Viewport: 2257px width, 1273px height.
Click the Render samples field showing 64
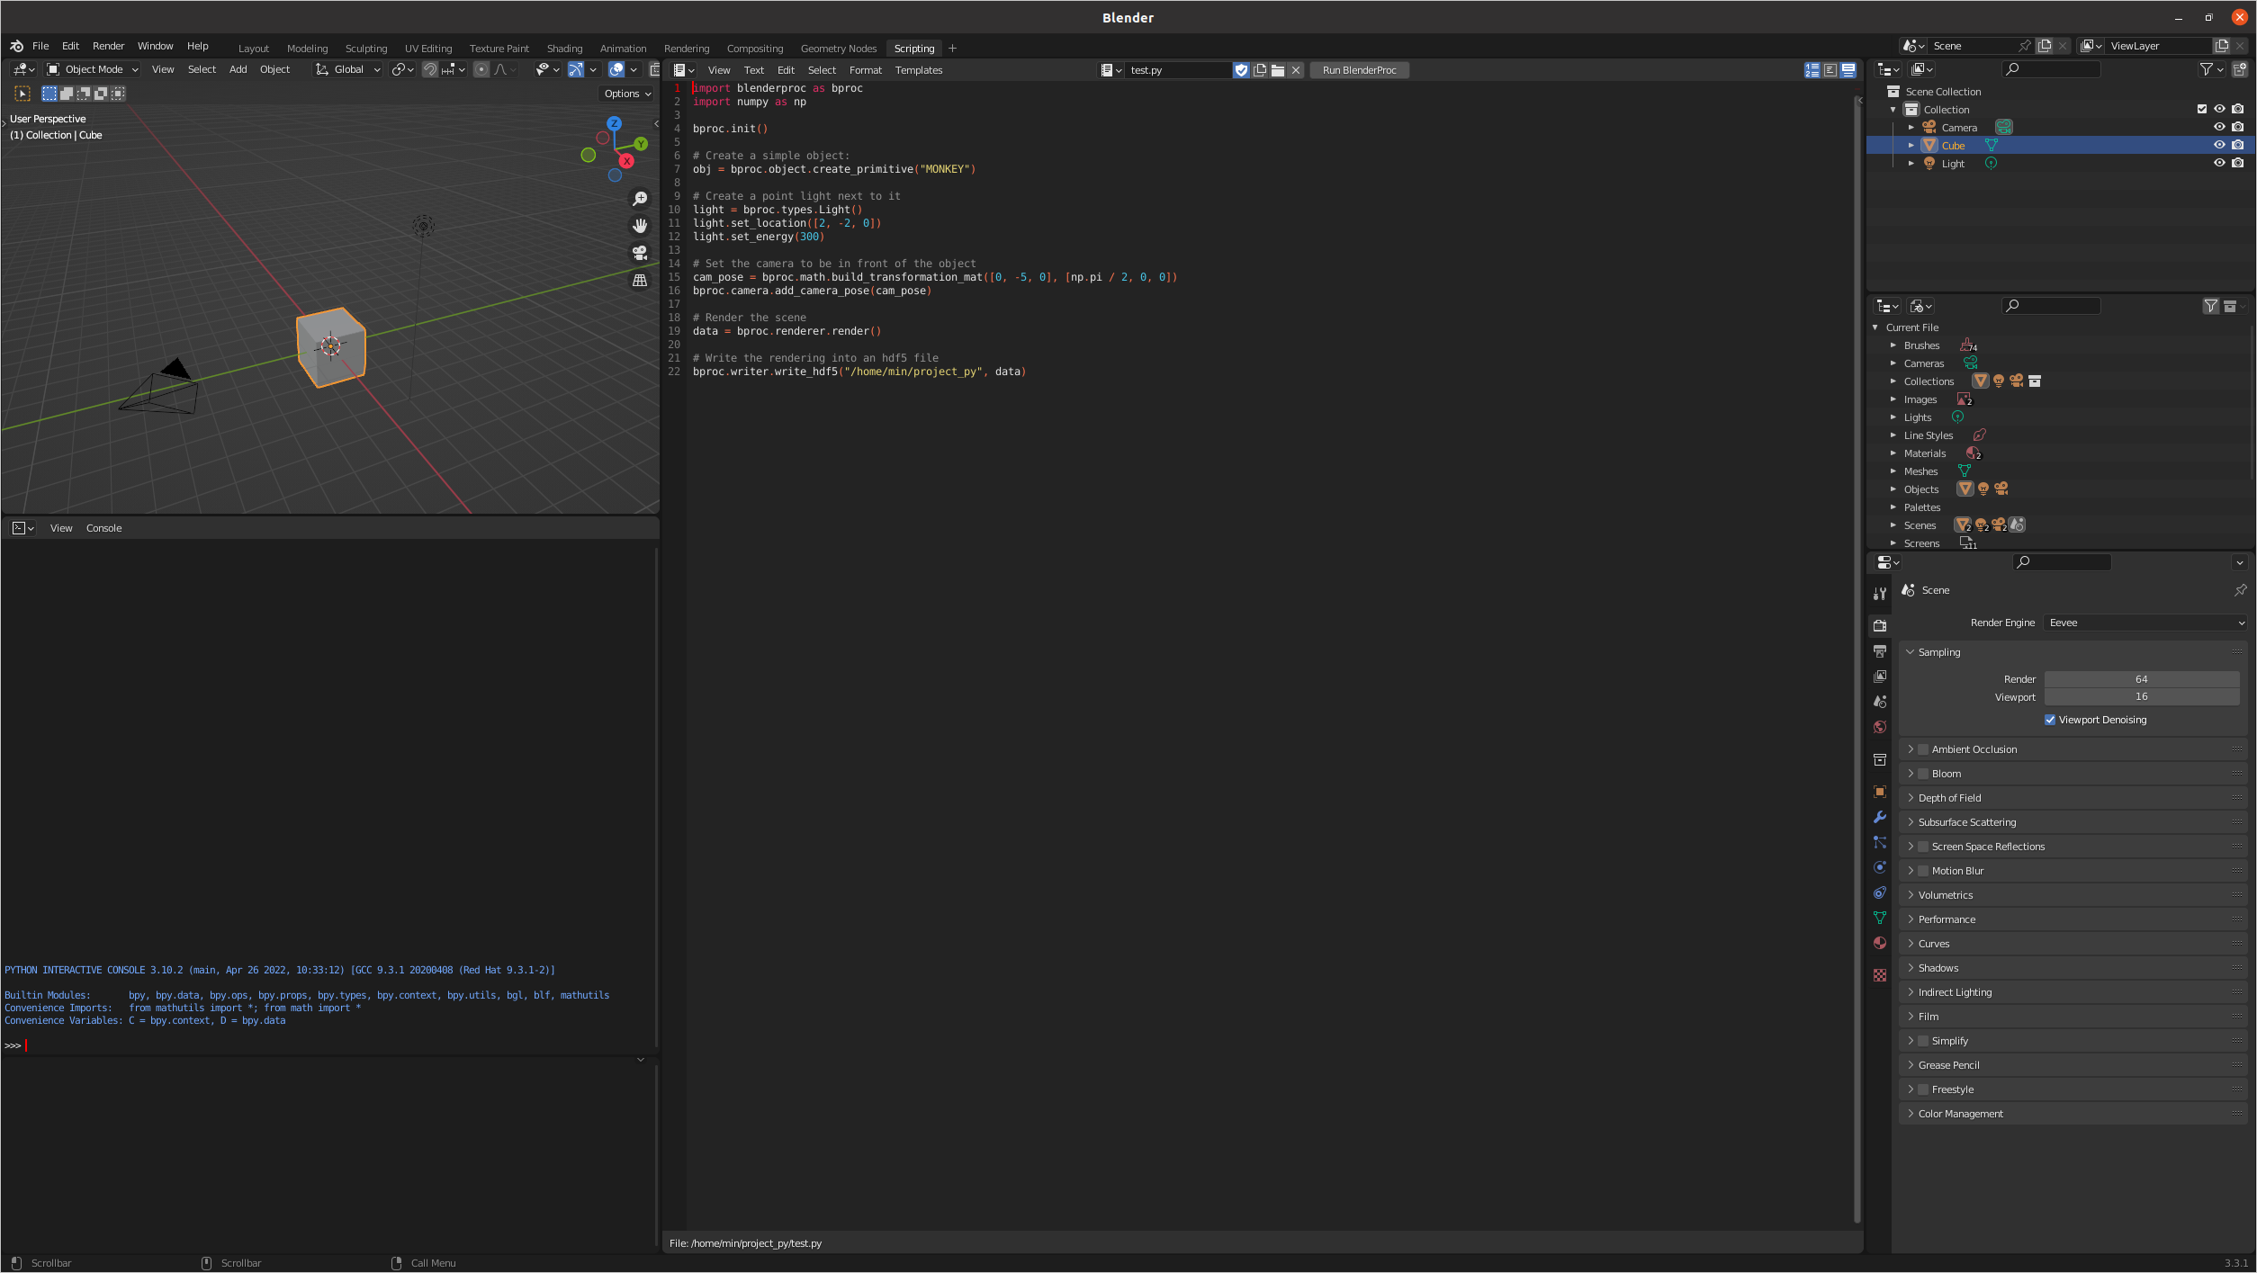2141,679
